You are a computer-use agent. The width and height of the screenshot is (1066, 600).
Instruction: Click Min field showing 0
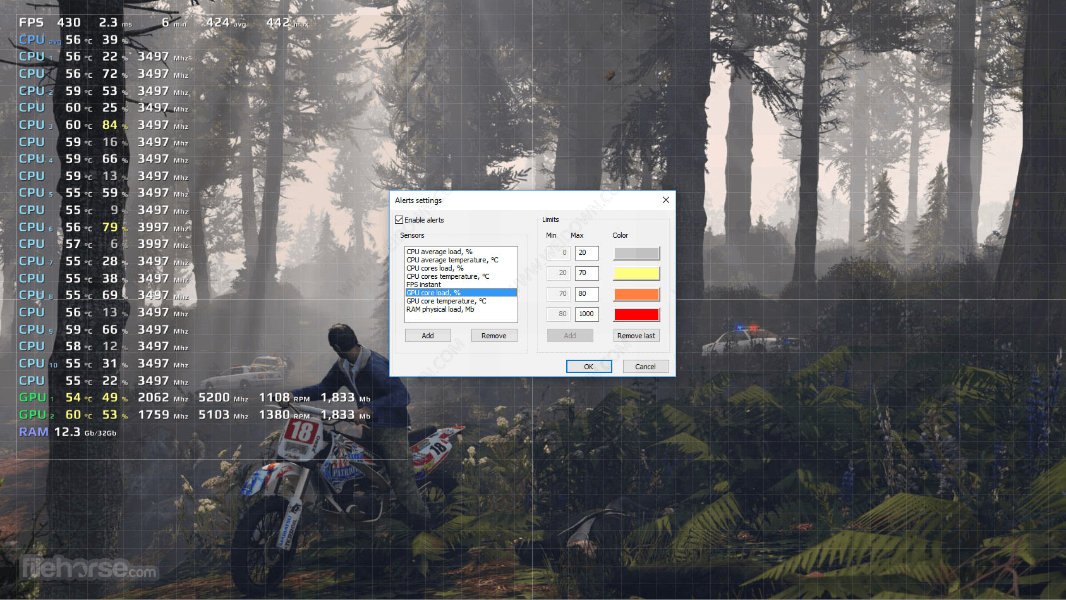(x=559, y=253)
